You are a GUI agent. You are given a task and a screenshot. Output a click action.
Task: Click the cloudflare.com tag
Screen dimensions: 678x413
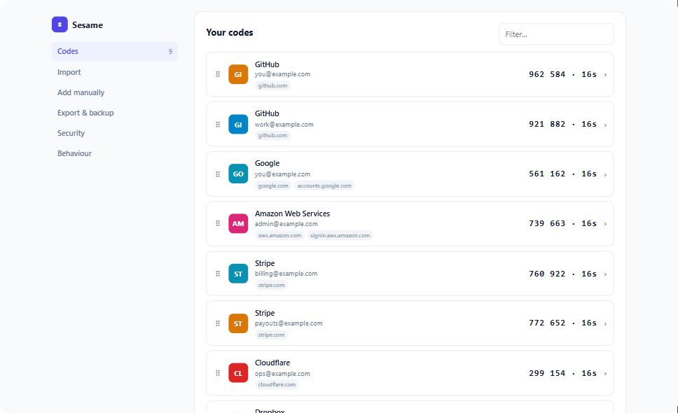[277, 384]
